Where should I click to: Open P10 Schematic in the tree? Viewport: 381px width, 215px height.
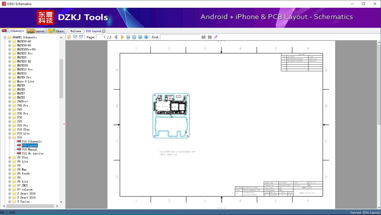point(32,141)
